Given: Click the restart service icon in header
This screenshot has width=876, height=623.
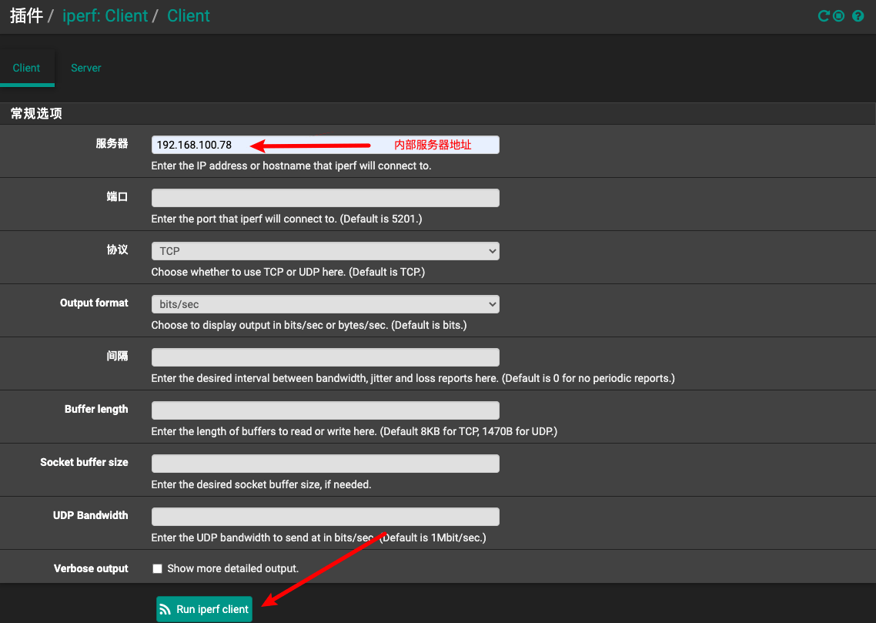Looking at the screenshot, I should [824, 16].
